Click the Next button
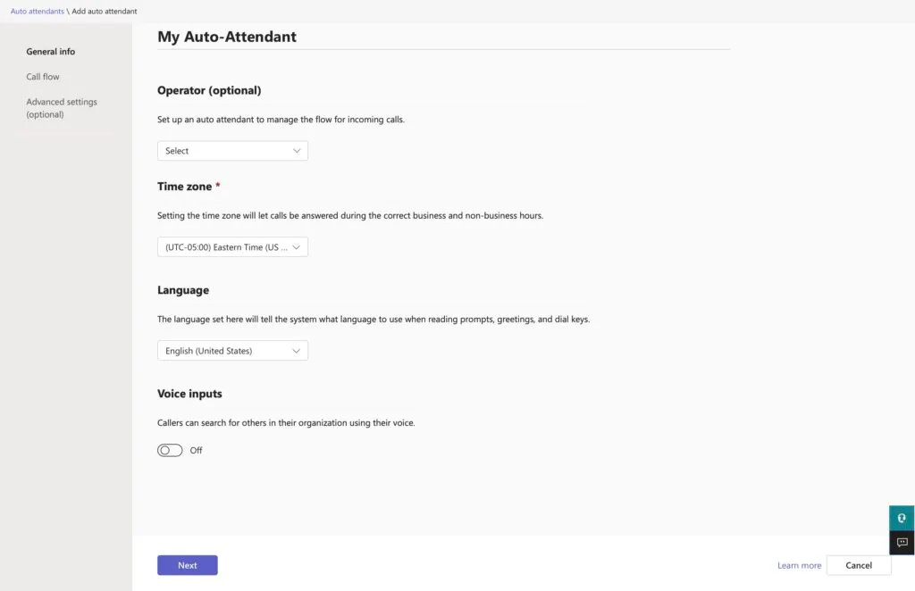This screenshot has height=591, width=915. tap(188, 565)
